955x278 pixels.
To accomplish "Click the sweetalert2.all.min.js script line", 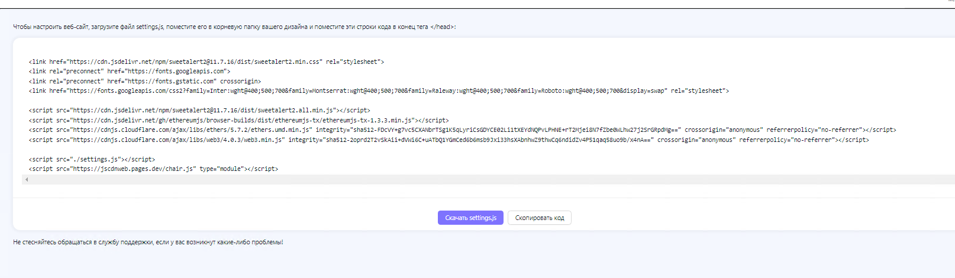I will pos(199,110).
